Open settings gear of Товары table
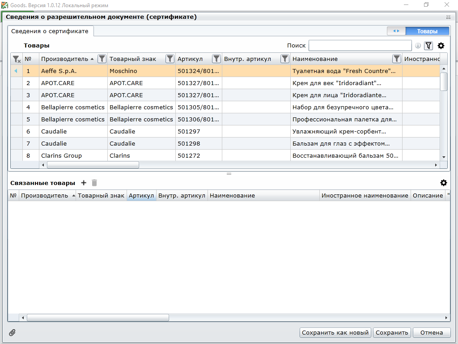This screenshot has width=458, height=344. (x=441, y=46)
